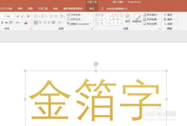Decrease list indent level
This screenshot has width=187, height=126.
pos(51,16)
